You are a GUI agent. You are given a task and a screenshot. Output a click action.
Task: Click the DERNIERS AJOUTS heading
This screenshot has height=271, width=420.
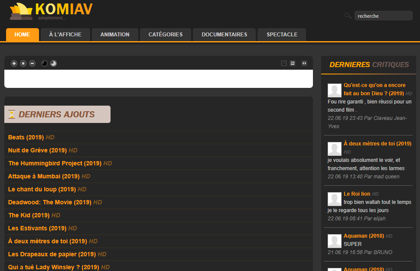tap(56, 114)
